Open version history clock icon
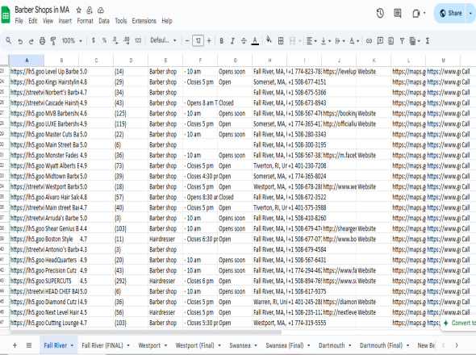The height and width of the screenshot is (355, 476). [x=380, y=13]
